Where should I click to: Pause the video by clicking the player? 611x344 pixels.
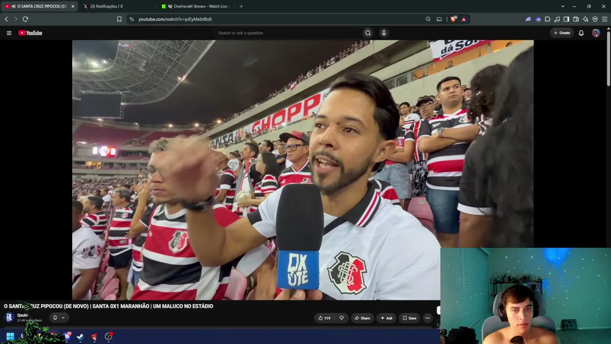(303, 170)
